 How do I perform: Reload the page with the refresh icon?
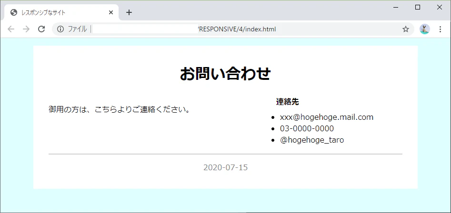point(41,29)
